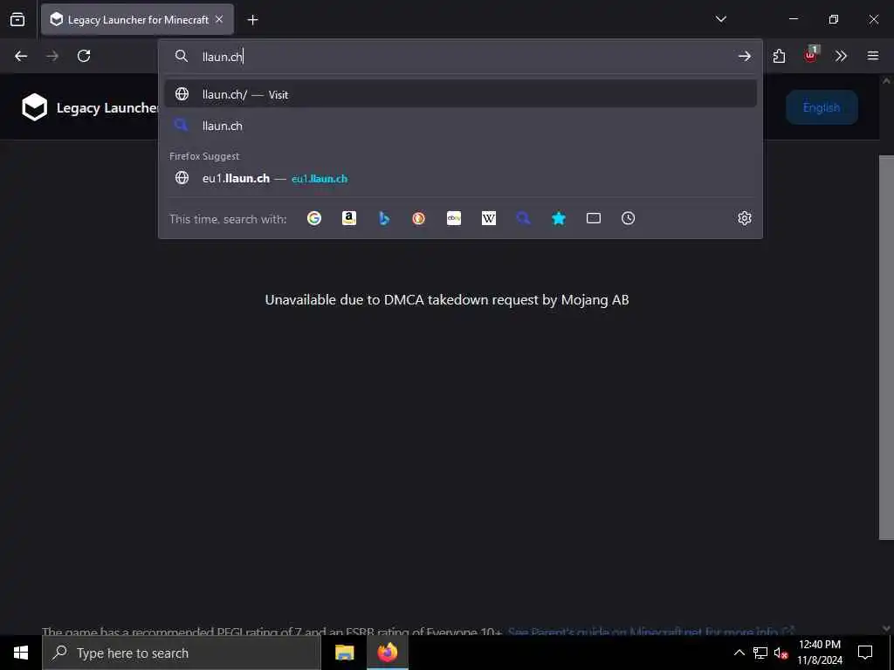Image resolution: width=894 pixels, height=670 pixels.
Task: Search in Bookmarks with star icon
Action: (x=559, y=218)
